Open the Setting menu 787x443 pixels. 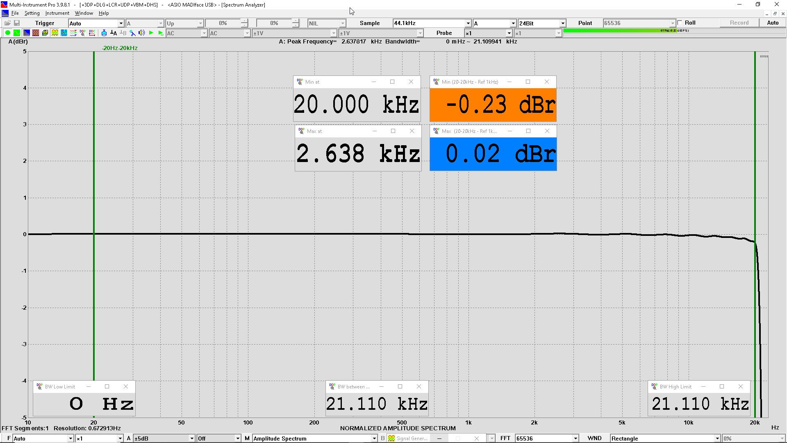pyautogui.click(x=32, y=13)
